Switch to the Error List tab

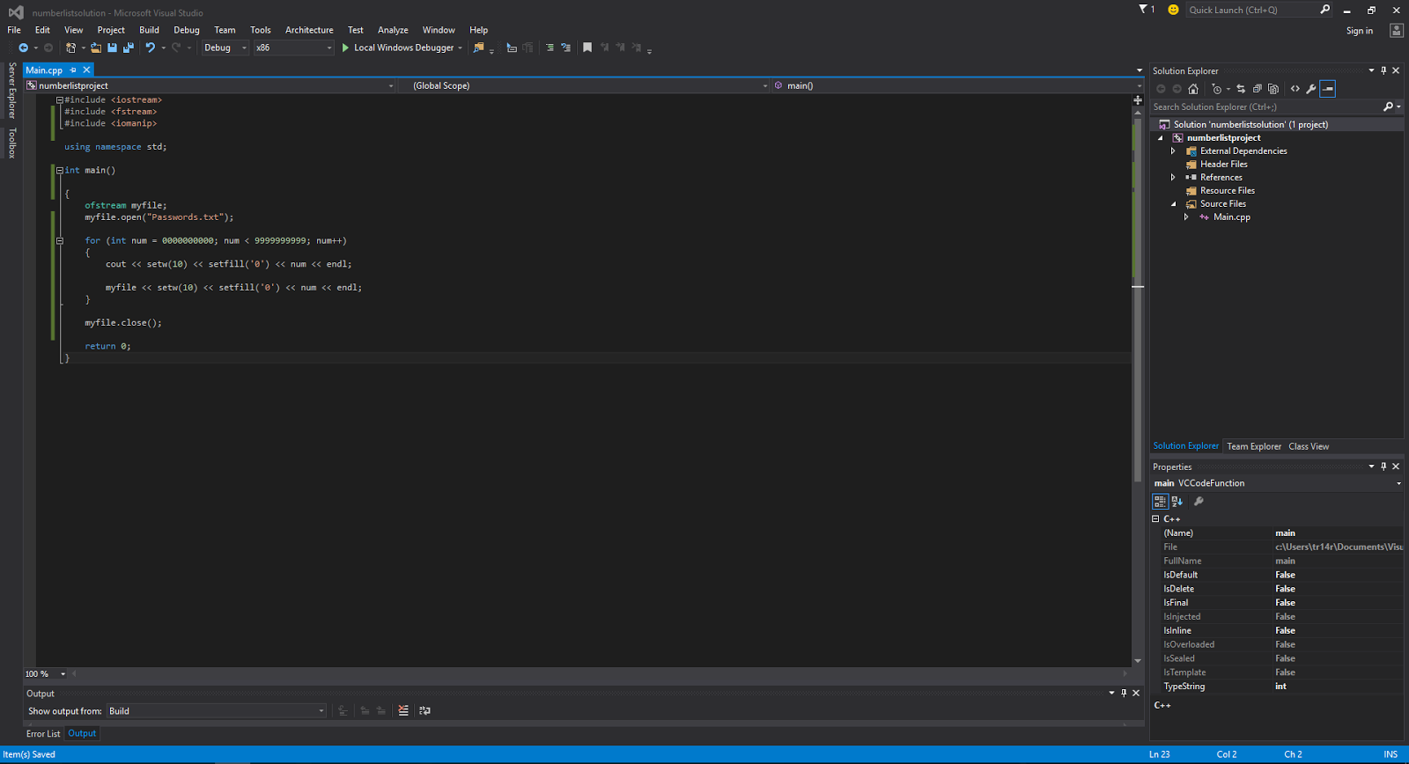43,734
